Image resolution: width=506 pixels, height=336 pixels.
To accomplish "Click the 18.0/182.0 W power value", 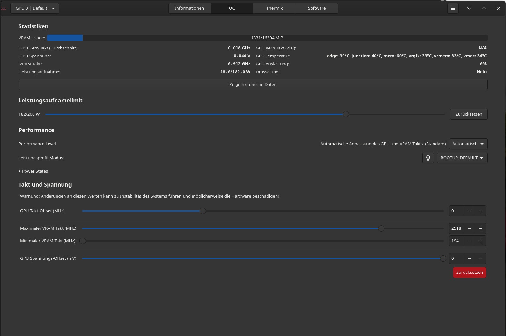I will (x=235, y=72).
